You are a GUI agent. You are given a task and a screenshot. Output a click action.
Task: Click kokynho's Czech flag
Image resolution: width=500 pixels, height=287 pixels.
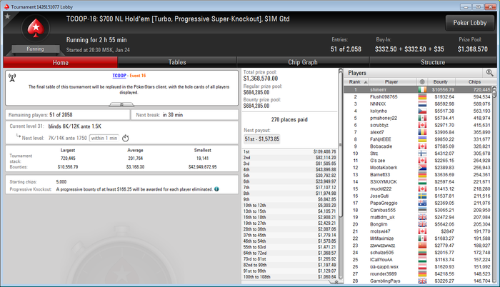click(422, 111)
